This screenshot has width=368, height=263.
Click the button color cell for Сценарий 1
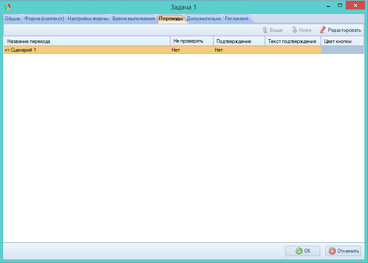342,50
